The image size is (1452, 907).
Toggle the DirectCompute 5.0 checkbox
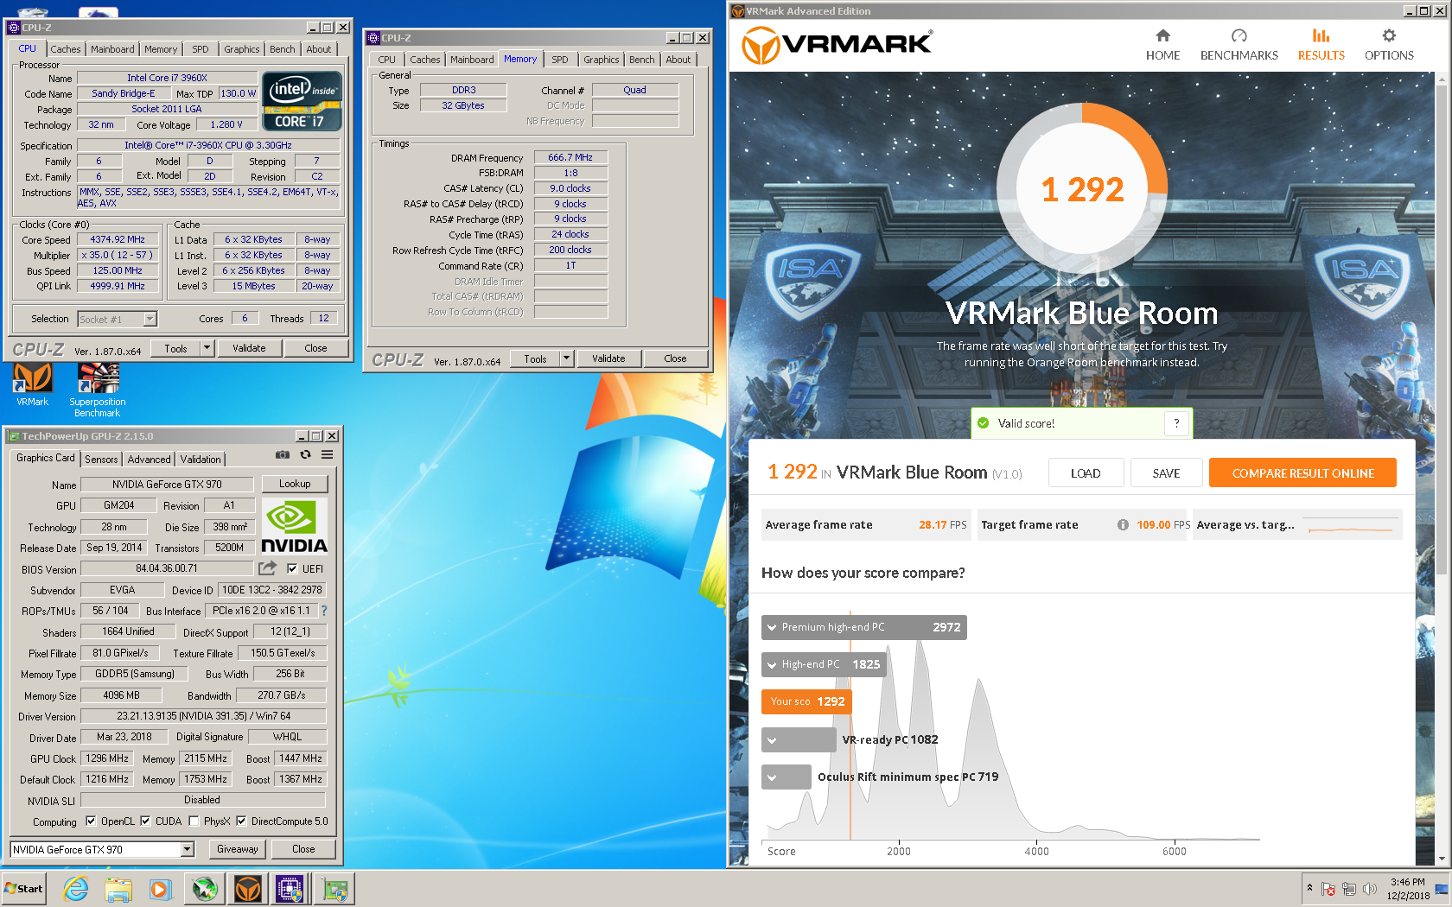click(x=241, y=821)
